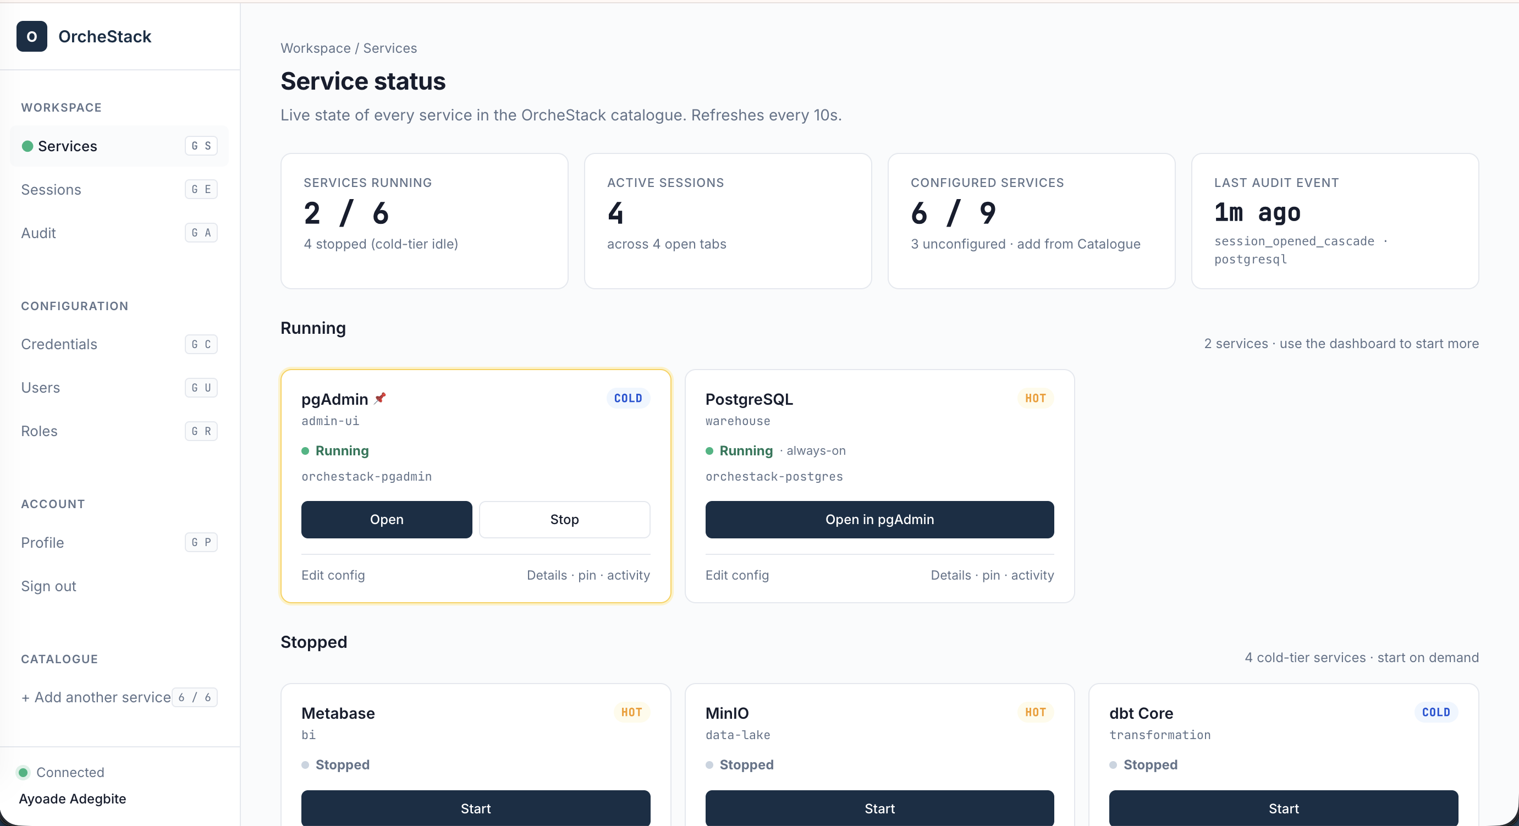Click 'Stopped' status on MinIO card
This screenshot has height=826, width=1519.
[x=746, y=765]
